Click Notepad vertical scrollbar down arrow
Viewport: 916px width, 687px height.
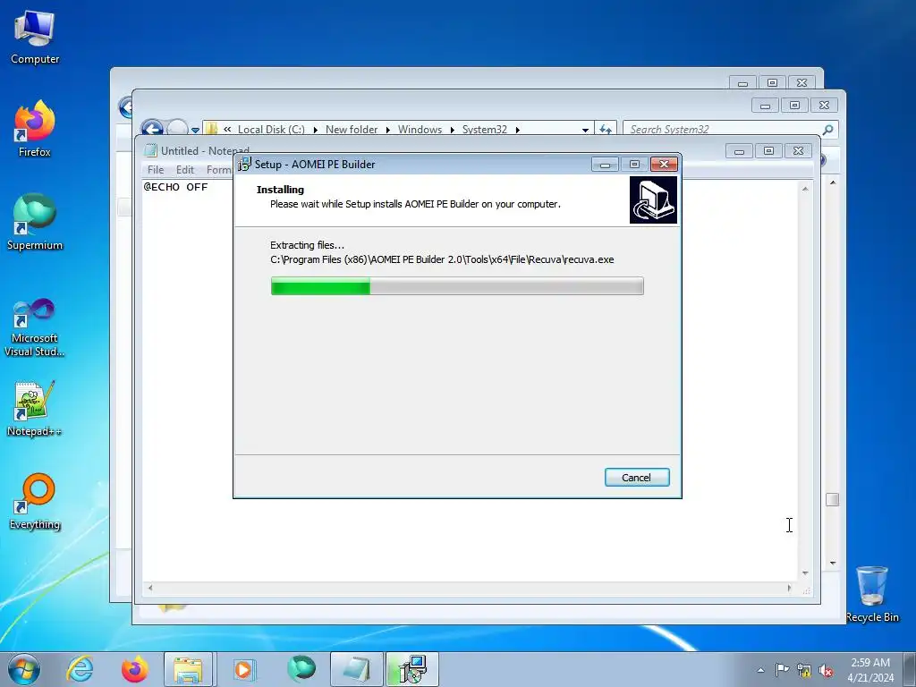click(805, 573)
